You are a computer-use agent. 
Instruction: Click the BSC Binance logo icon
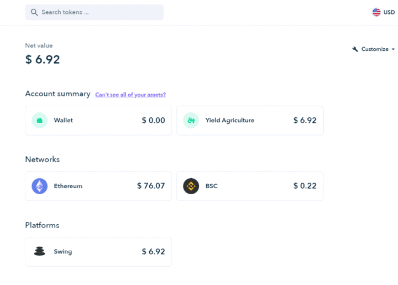click(191, 186)
